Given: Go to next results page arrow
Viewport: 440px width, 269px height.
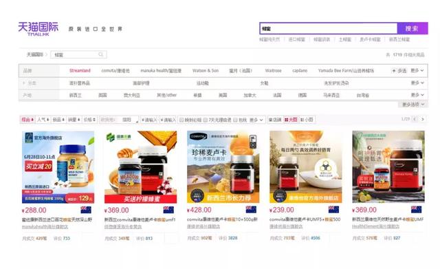Looking at the screenshot, I should click(422, 119).
